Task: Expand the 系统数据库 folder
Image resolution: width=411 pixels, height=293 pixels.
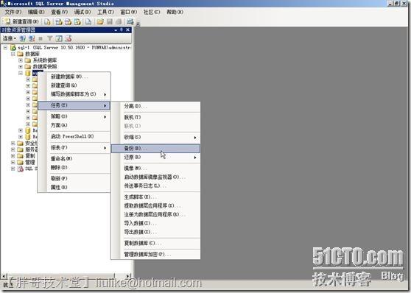Action: 21,60
